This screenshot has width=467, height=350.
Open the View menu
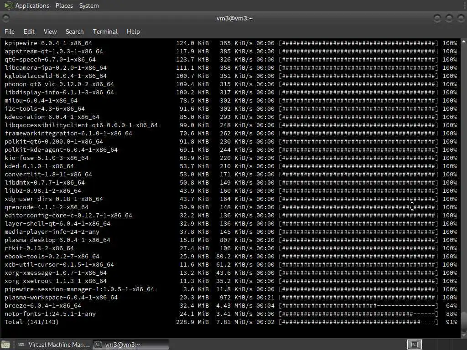tap(50, 31)
